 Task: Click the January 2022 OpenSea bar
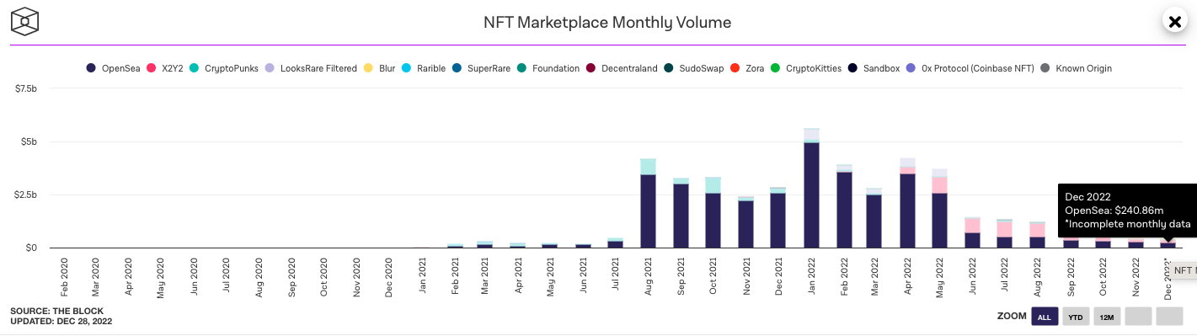pyautogui.click(x=812, y=195)
